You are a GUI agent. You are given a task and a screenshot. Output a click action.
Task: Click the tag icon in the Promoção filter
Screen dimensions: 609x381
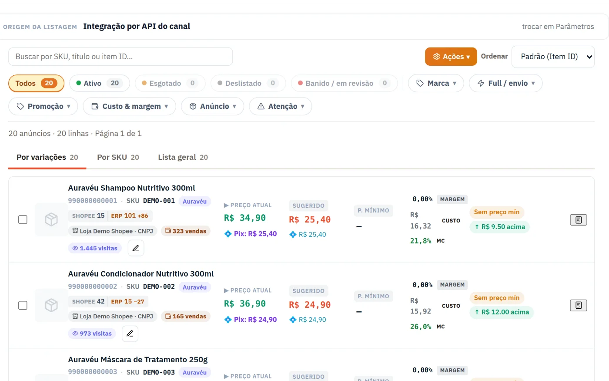tap(20, 106)
